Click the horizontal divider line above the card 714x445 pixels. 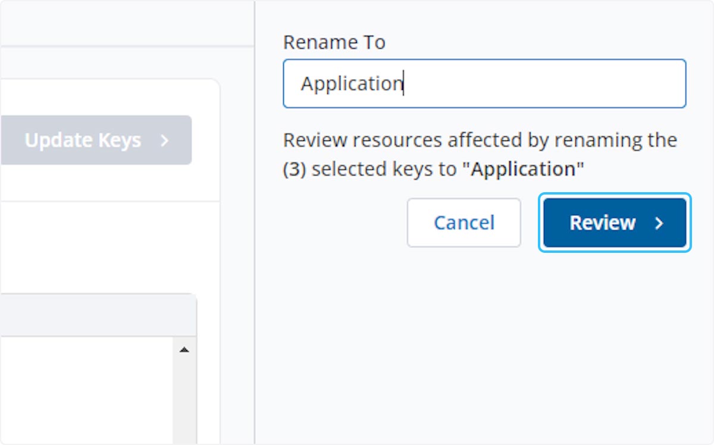[x=119, y=46]
